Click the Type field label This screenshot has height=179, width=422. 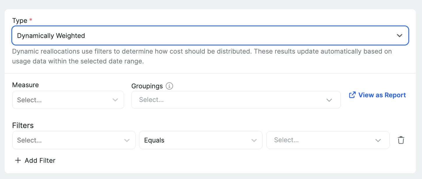20,21
